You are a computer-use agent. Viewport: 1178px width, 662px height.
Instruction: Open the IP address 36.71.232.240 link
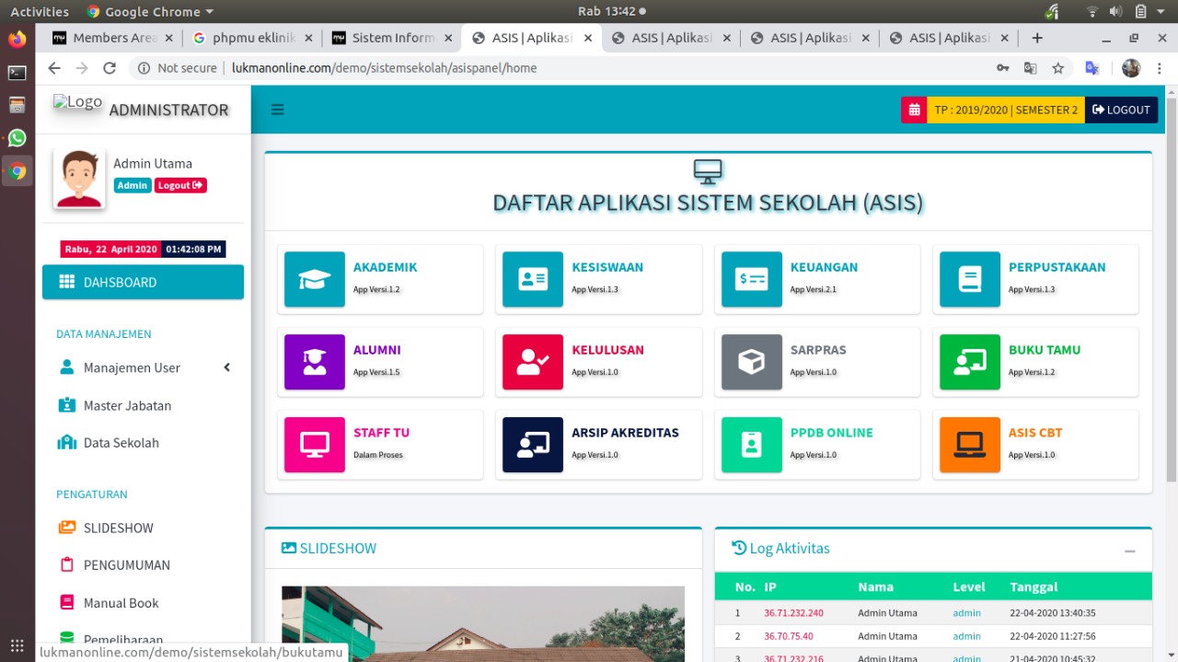[x=796, y=612]
